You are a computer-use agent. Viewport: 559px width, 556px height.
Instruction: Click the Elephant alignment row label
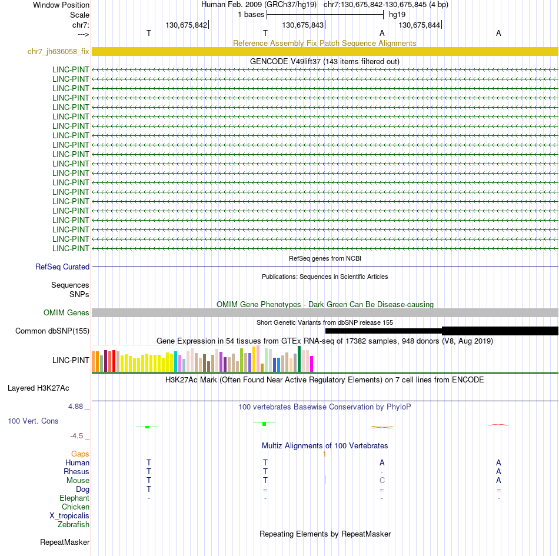tap(74, 498)
